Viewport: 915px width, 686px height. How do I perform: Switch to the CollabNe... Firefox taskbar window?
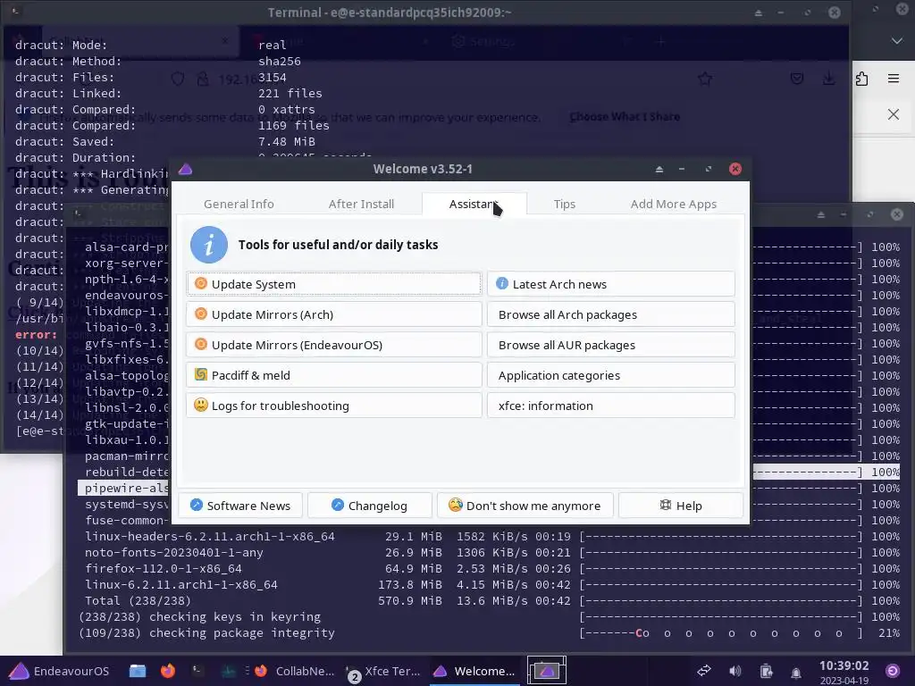pyautogui.click(x=294, y=671)
